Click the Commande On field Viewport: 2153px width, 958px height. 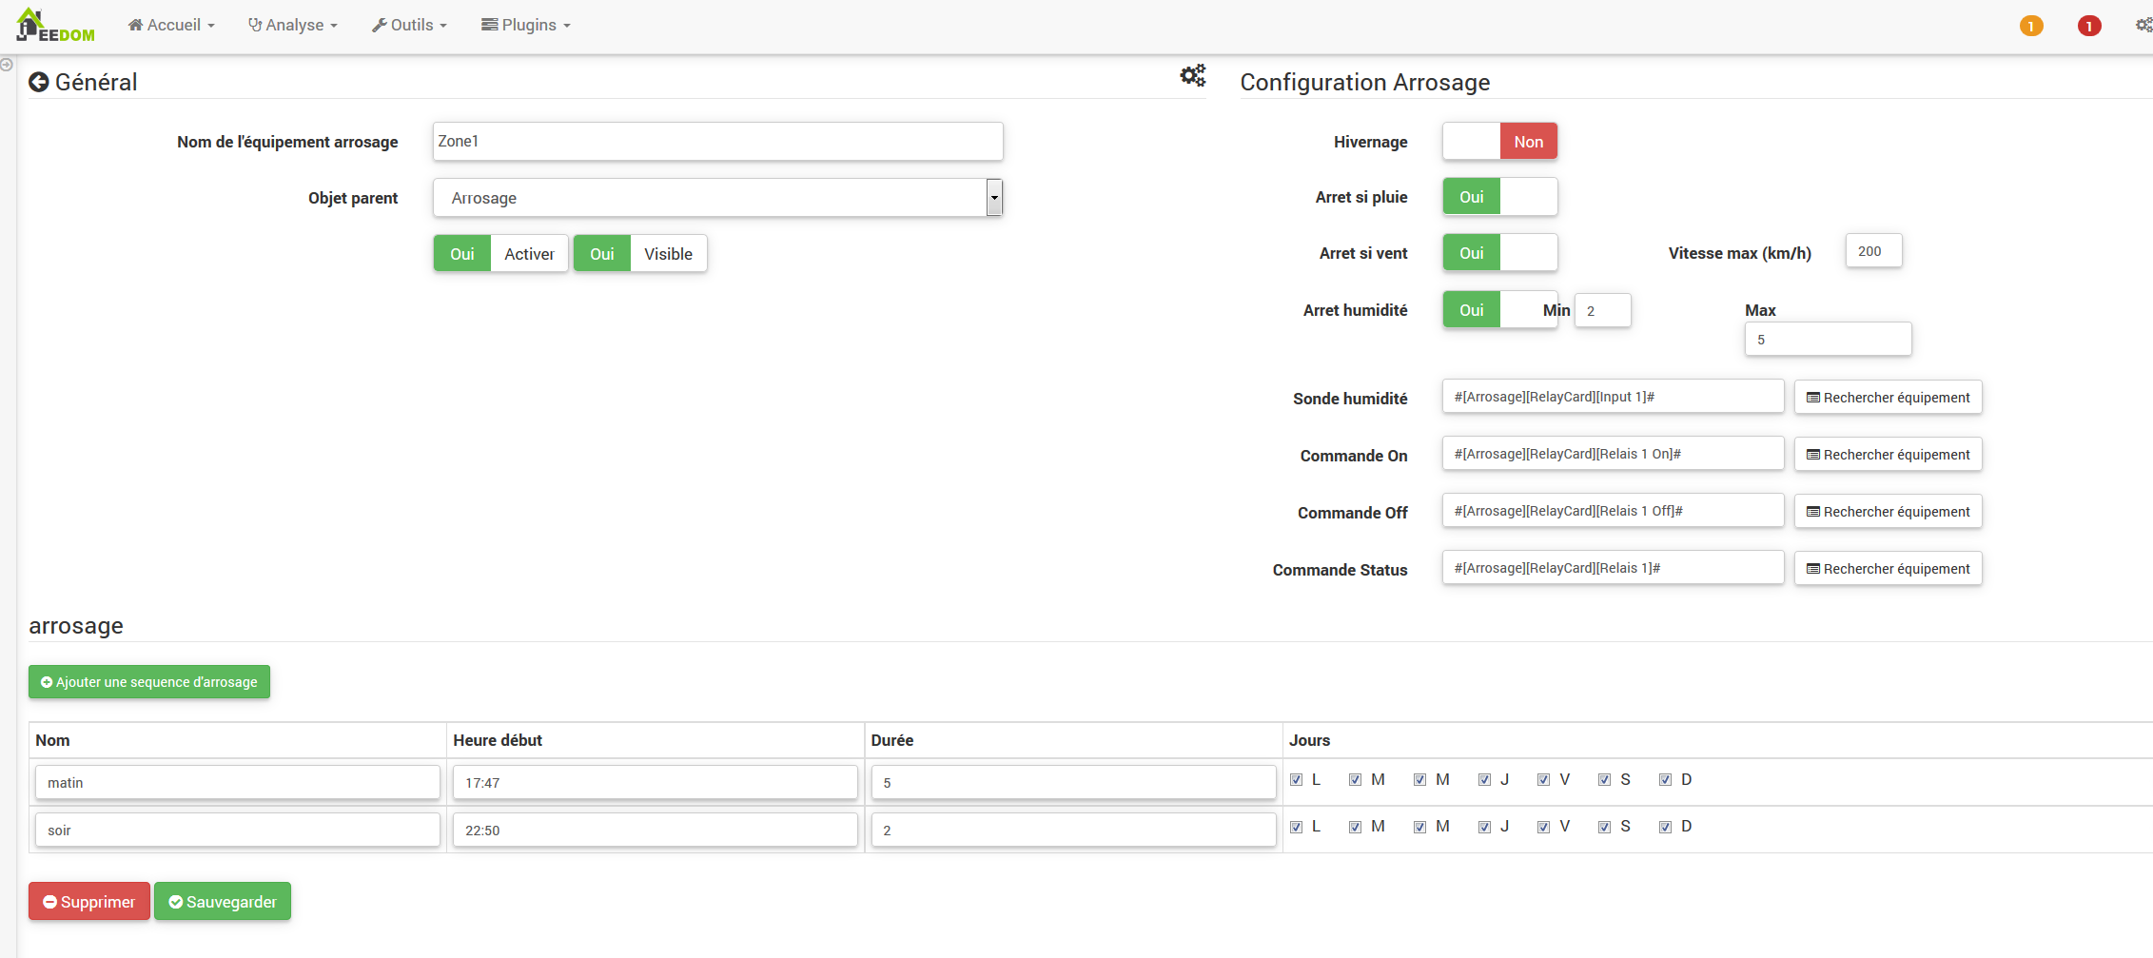coord(1614,454)
